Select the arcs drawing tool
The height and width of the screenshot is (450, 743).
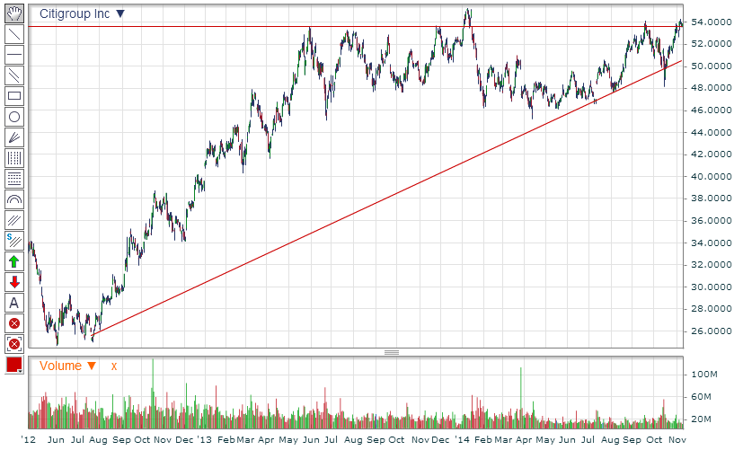tap(14, 199)
